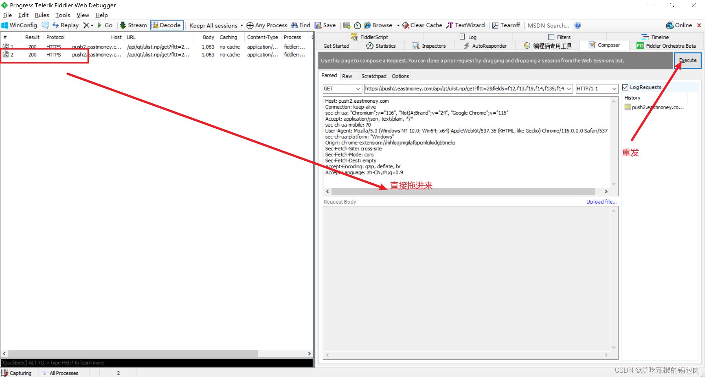Viewport: 705px width, 377px height.
Task: Sort sessions by the Content-Type column
Action: click(262, 37)
